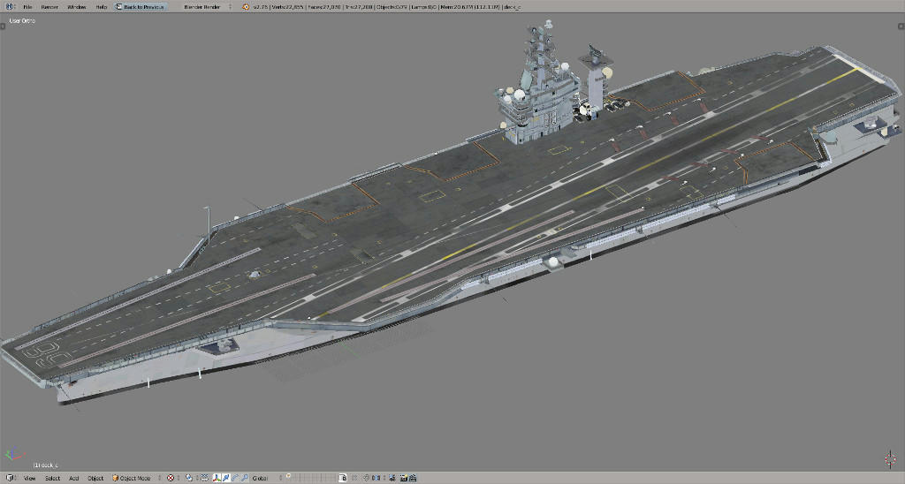
Task: Click the OpenGL render image camera icon
Action: pyautogui.click(x=403, y=478)
